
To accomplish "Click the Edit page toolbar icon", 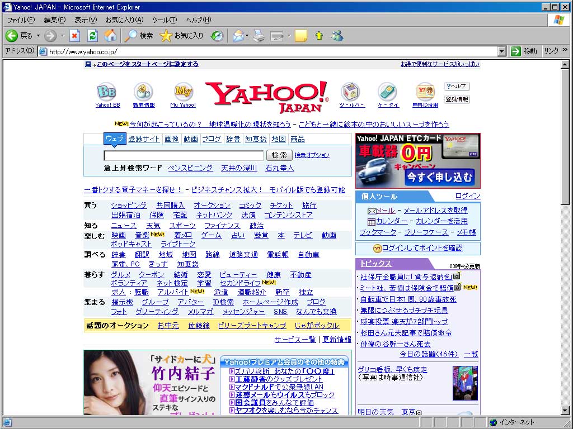I will [x=278, y=36].
